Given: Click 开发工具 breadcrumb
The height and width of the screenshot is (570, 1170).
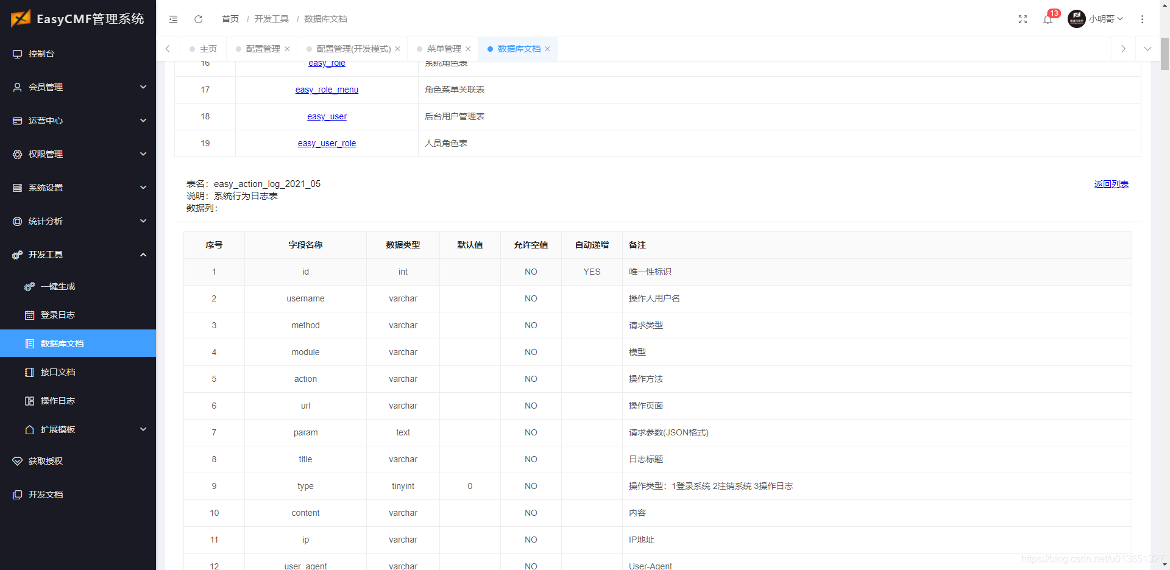Looking at the screenshot, I should pyautogui.click(x=272, y=19).
